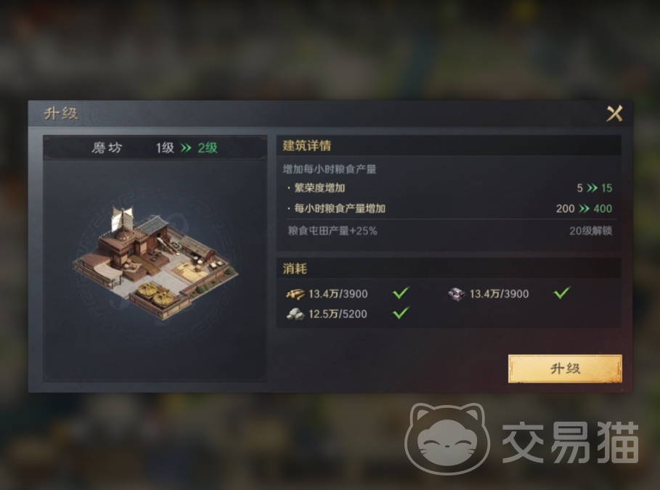
Task: Close the 升级 dialog with X
Action: point(614,113)
